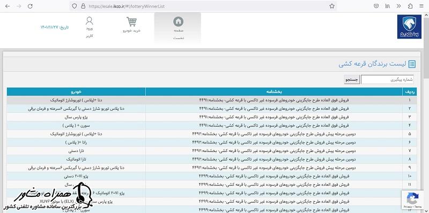Click row number ۸ in ردیف column
The width and height of the screenshot is (429, 213).
[x=410, y=159]
